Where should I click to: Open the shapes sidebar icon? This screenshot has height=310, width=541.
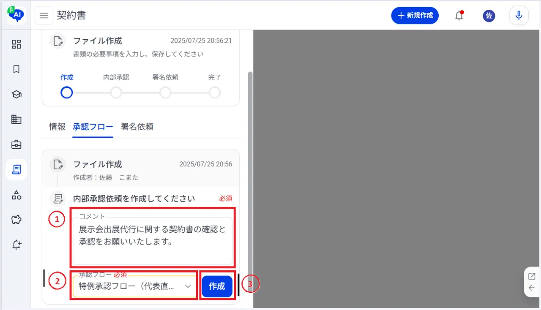point(16,195)
